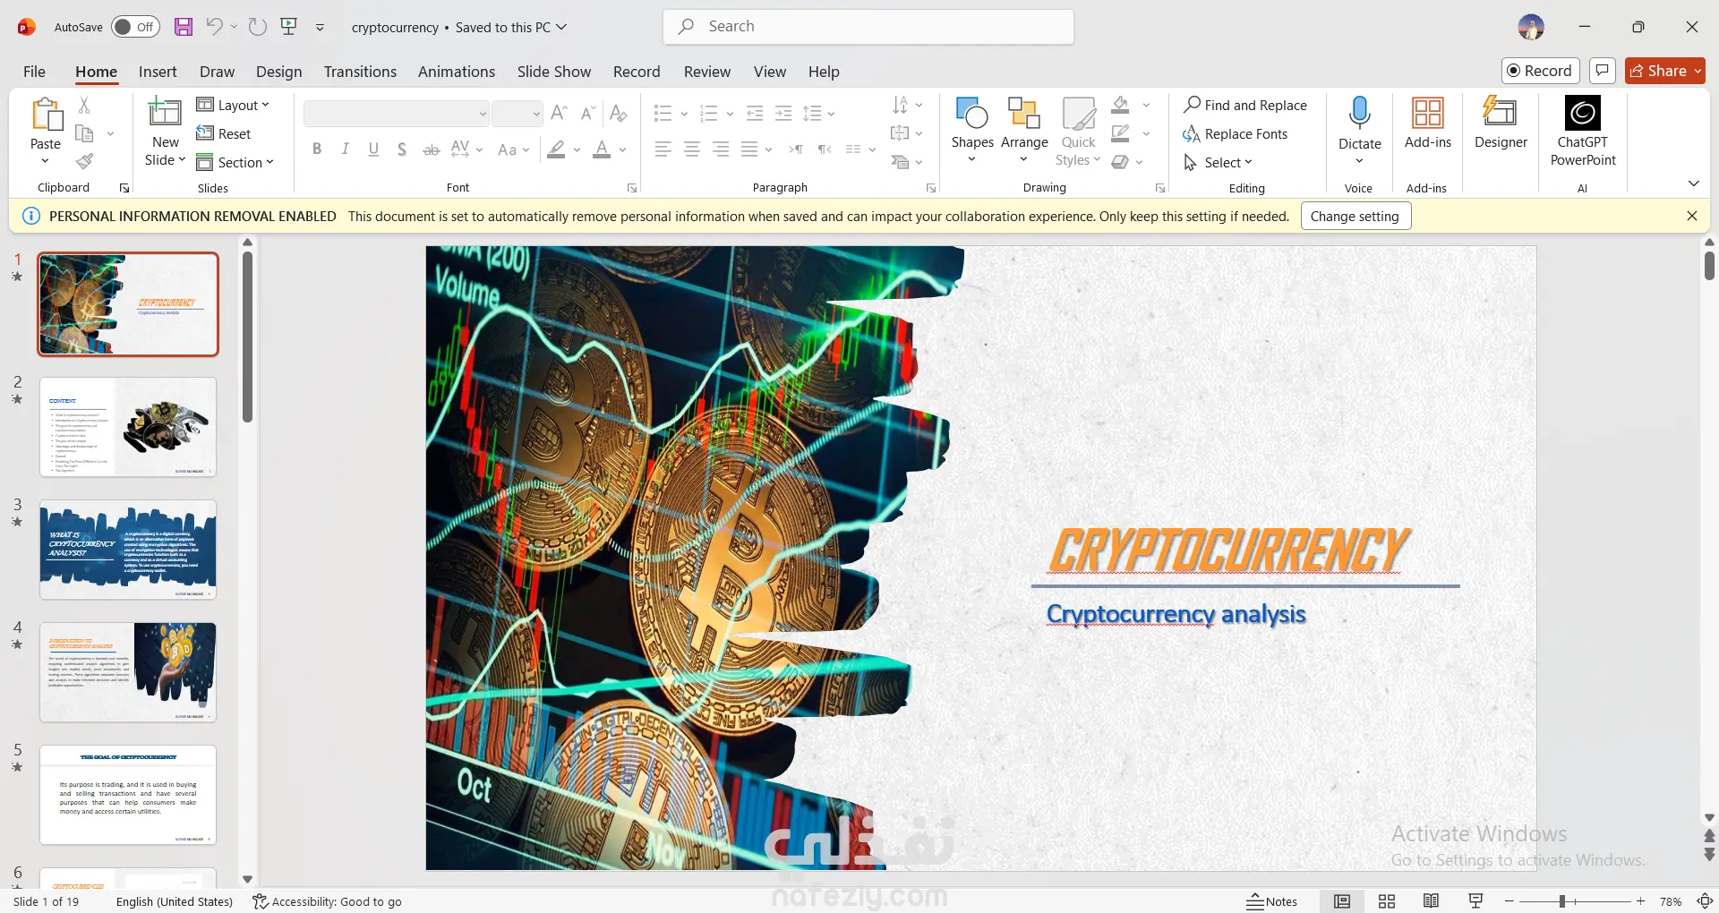This screenshot has width=1719, height=913.
Task: Open Find and Replace
Action: pos(1244,105)
